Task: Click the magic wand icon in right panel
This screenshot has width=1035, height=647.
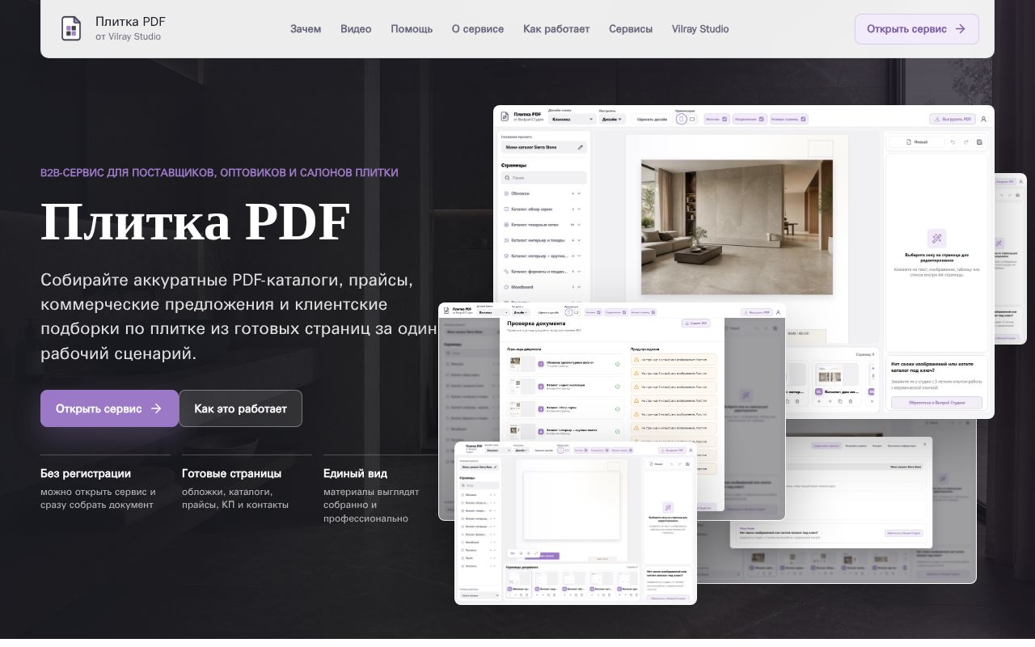Action: click(x=936, y=239)
